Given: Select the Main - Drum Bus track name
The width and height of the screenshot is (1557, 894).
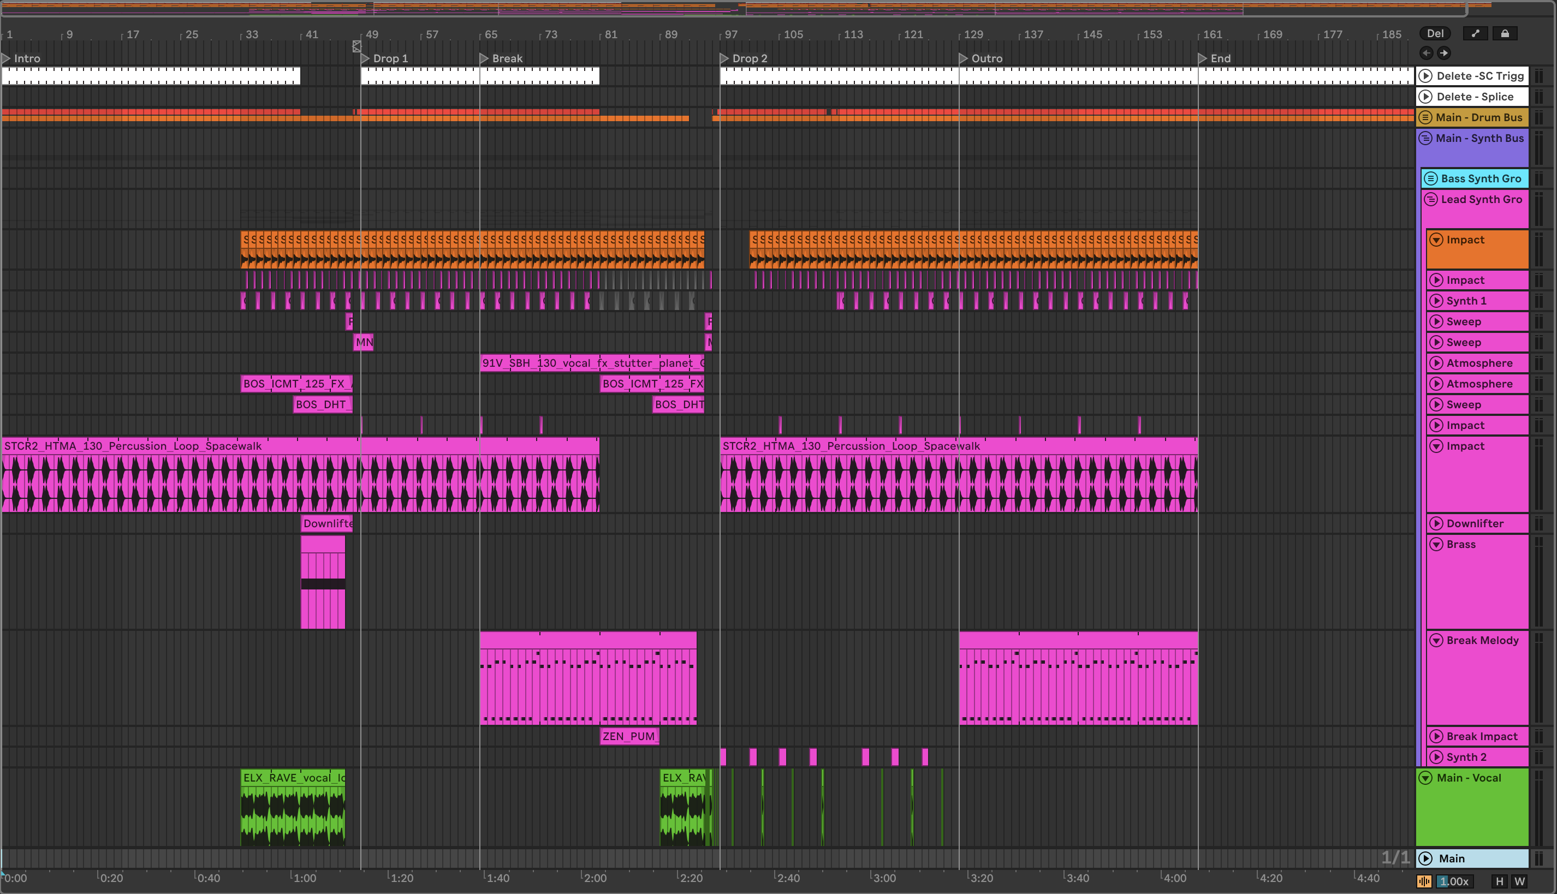Looking at the screenshot, I should click(x=1479, y=117).
